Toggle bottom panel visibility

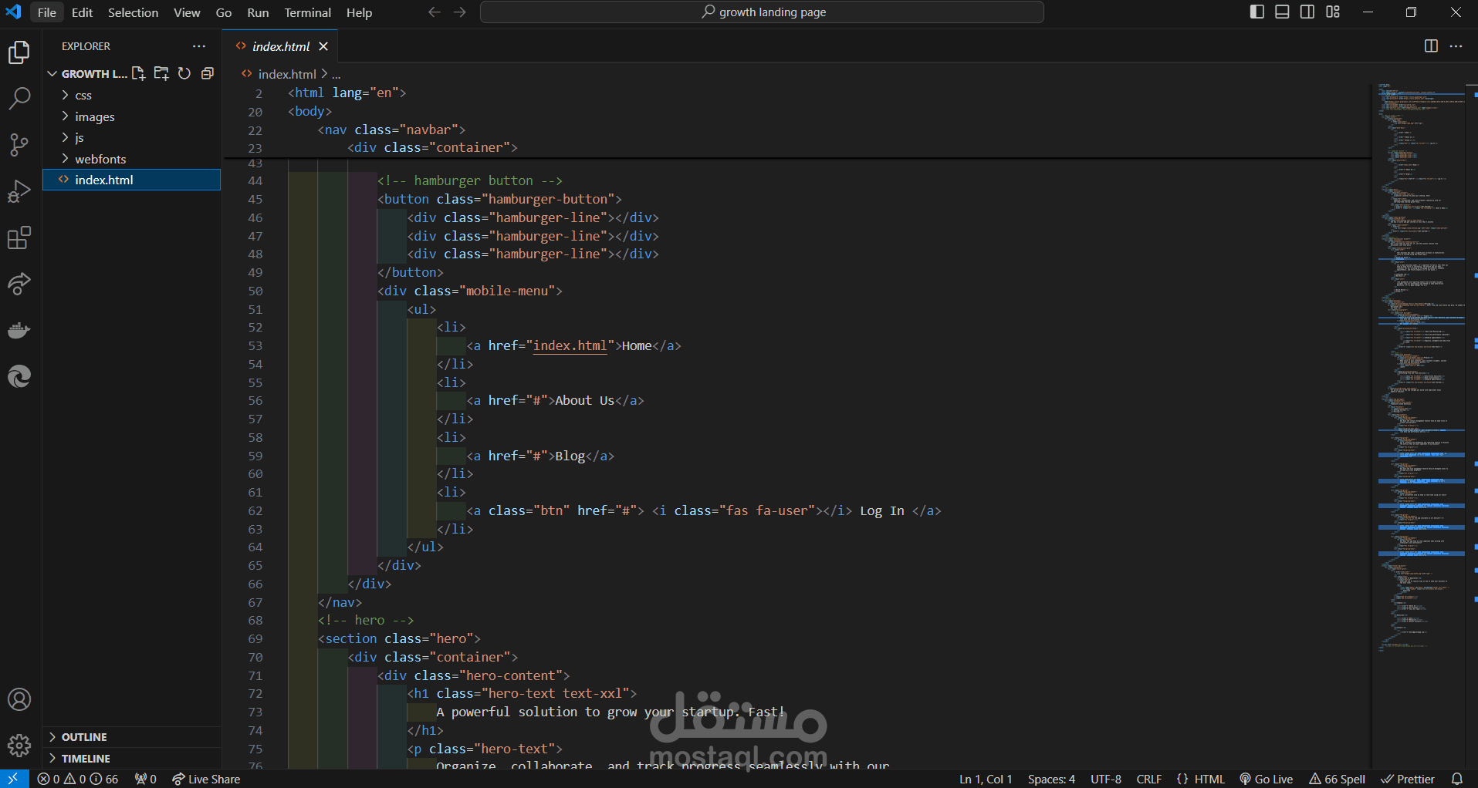click(1282, 12)
